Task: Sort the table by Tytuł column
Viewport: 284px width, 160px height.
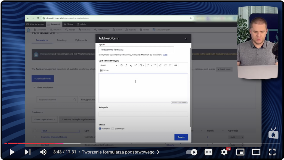Action: [44, 131]
